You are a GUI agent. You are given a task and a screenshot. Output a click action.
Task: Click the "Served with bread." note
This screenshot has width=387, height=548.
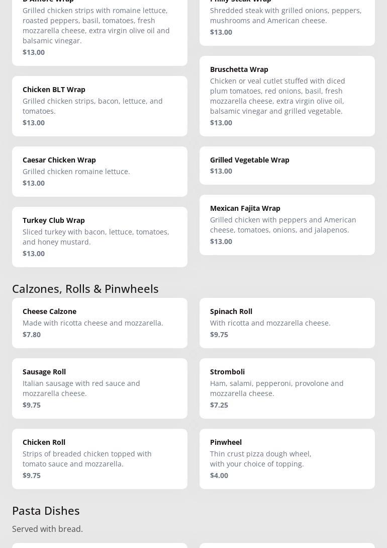[x=47, y=529]
